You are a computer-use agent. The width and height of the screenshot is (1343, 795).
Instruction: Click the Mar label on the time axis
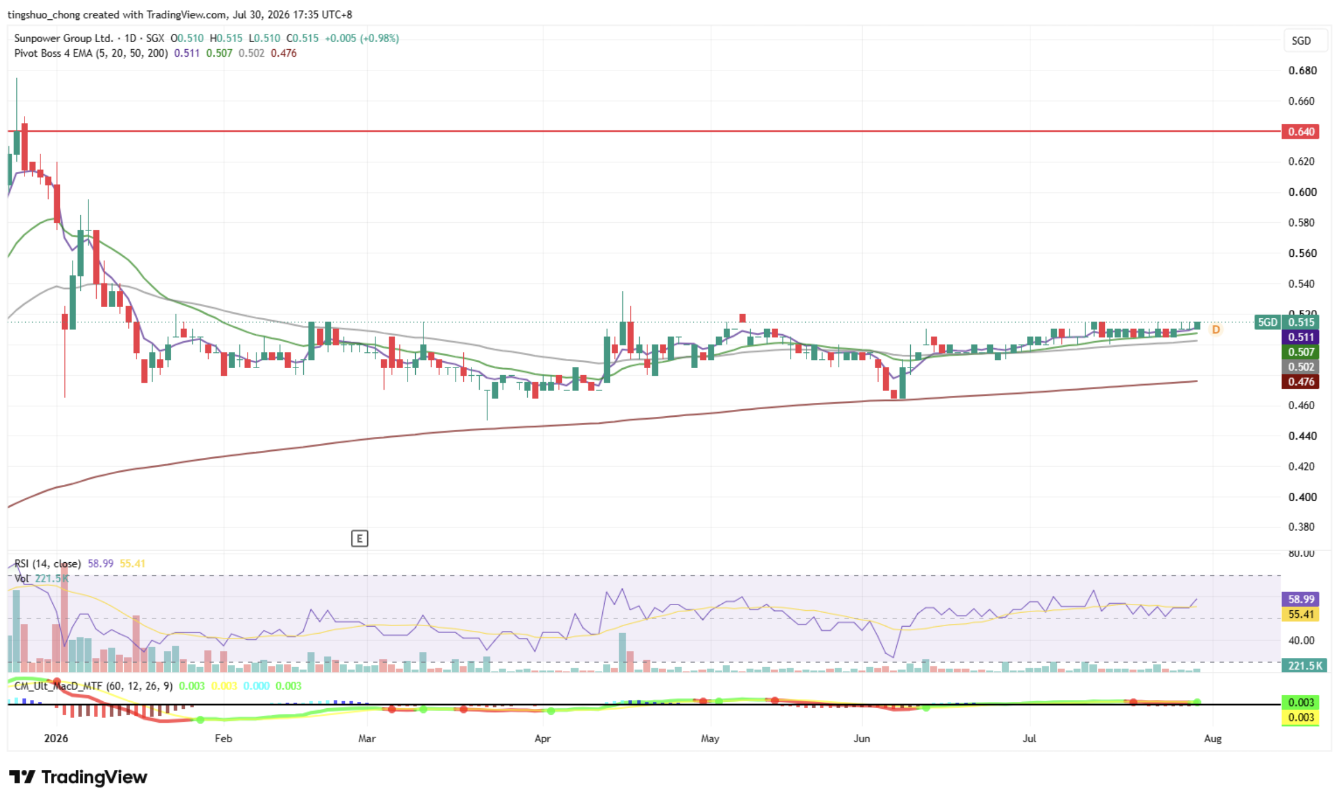coord(367,738)
